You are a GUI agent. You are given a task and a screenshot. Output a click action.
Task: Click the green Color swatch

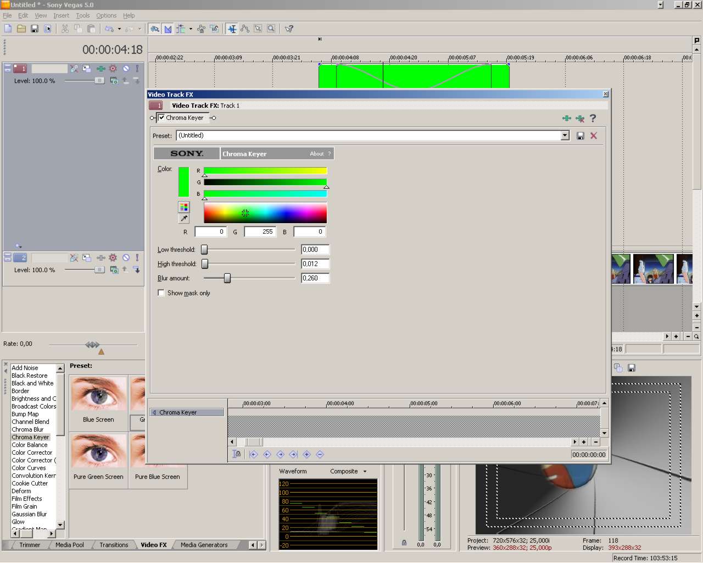tap(183, 182)
